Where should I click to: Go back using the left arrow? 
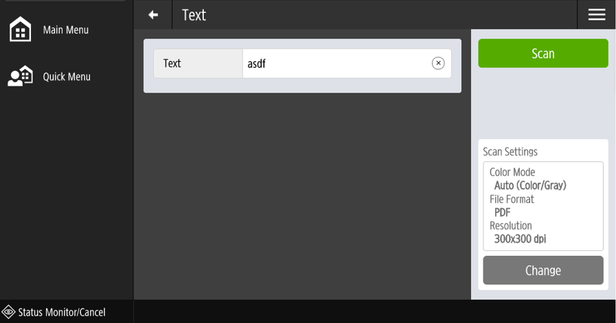(x=153, y=15)
